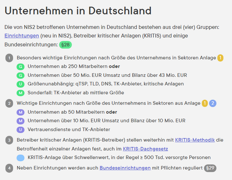
Task: Click purple M badge beside '50 Mitarbeitern'
Action: click(21, 112)
